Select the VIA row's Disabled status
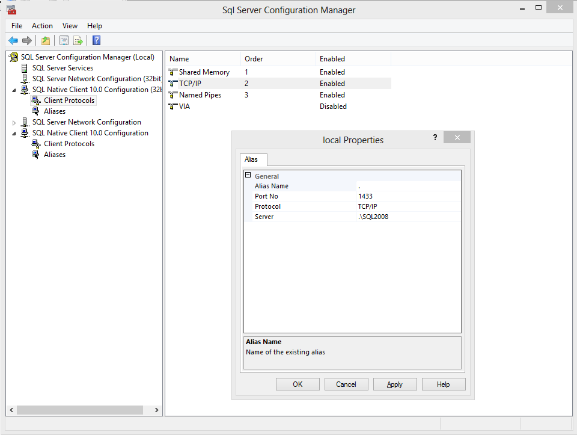Image resolution: width=577 pixels, height=435 pixels. (x=333, y=106)
